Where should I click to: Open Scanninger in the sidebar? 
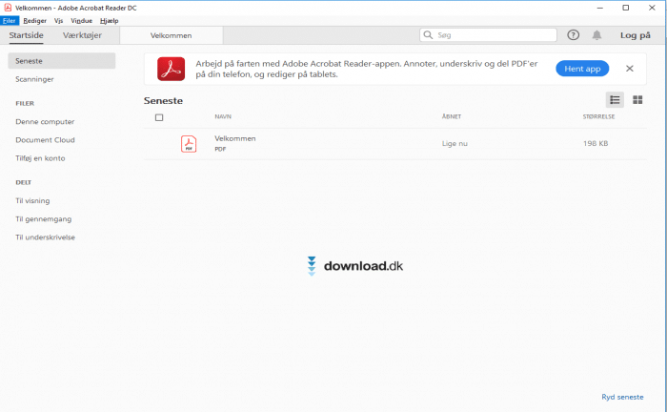tap(34, 79)
